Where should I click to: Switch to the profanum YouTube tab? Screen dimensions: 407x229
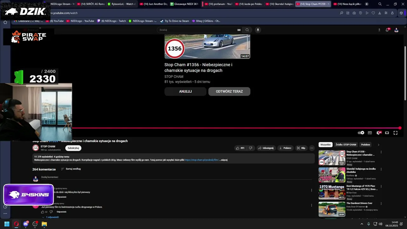[x=219, y=4]
